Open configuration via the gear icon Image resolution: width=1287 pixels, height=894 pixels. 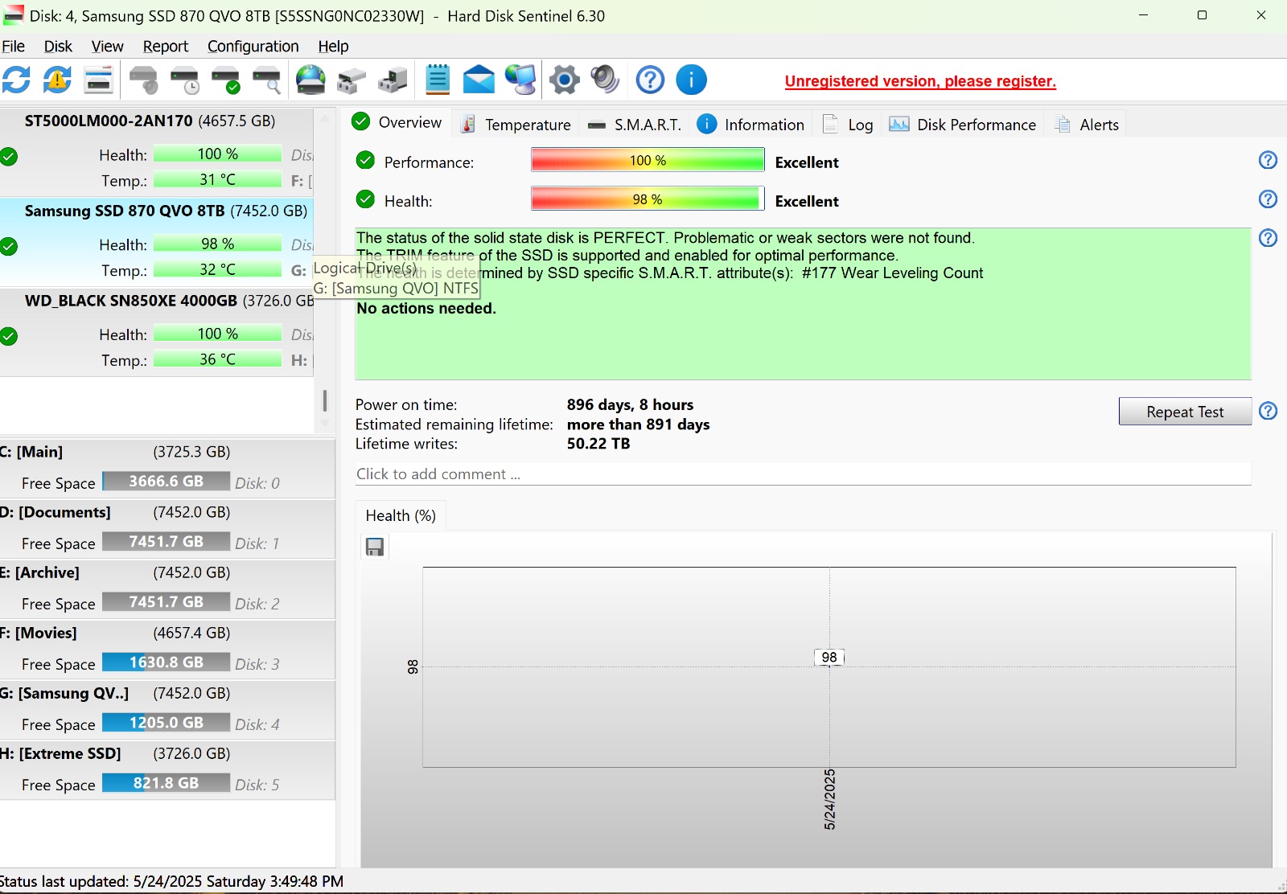[565, 80]
